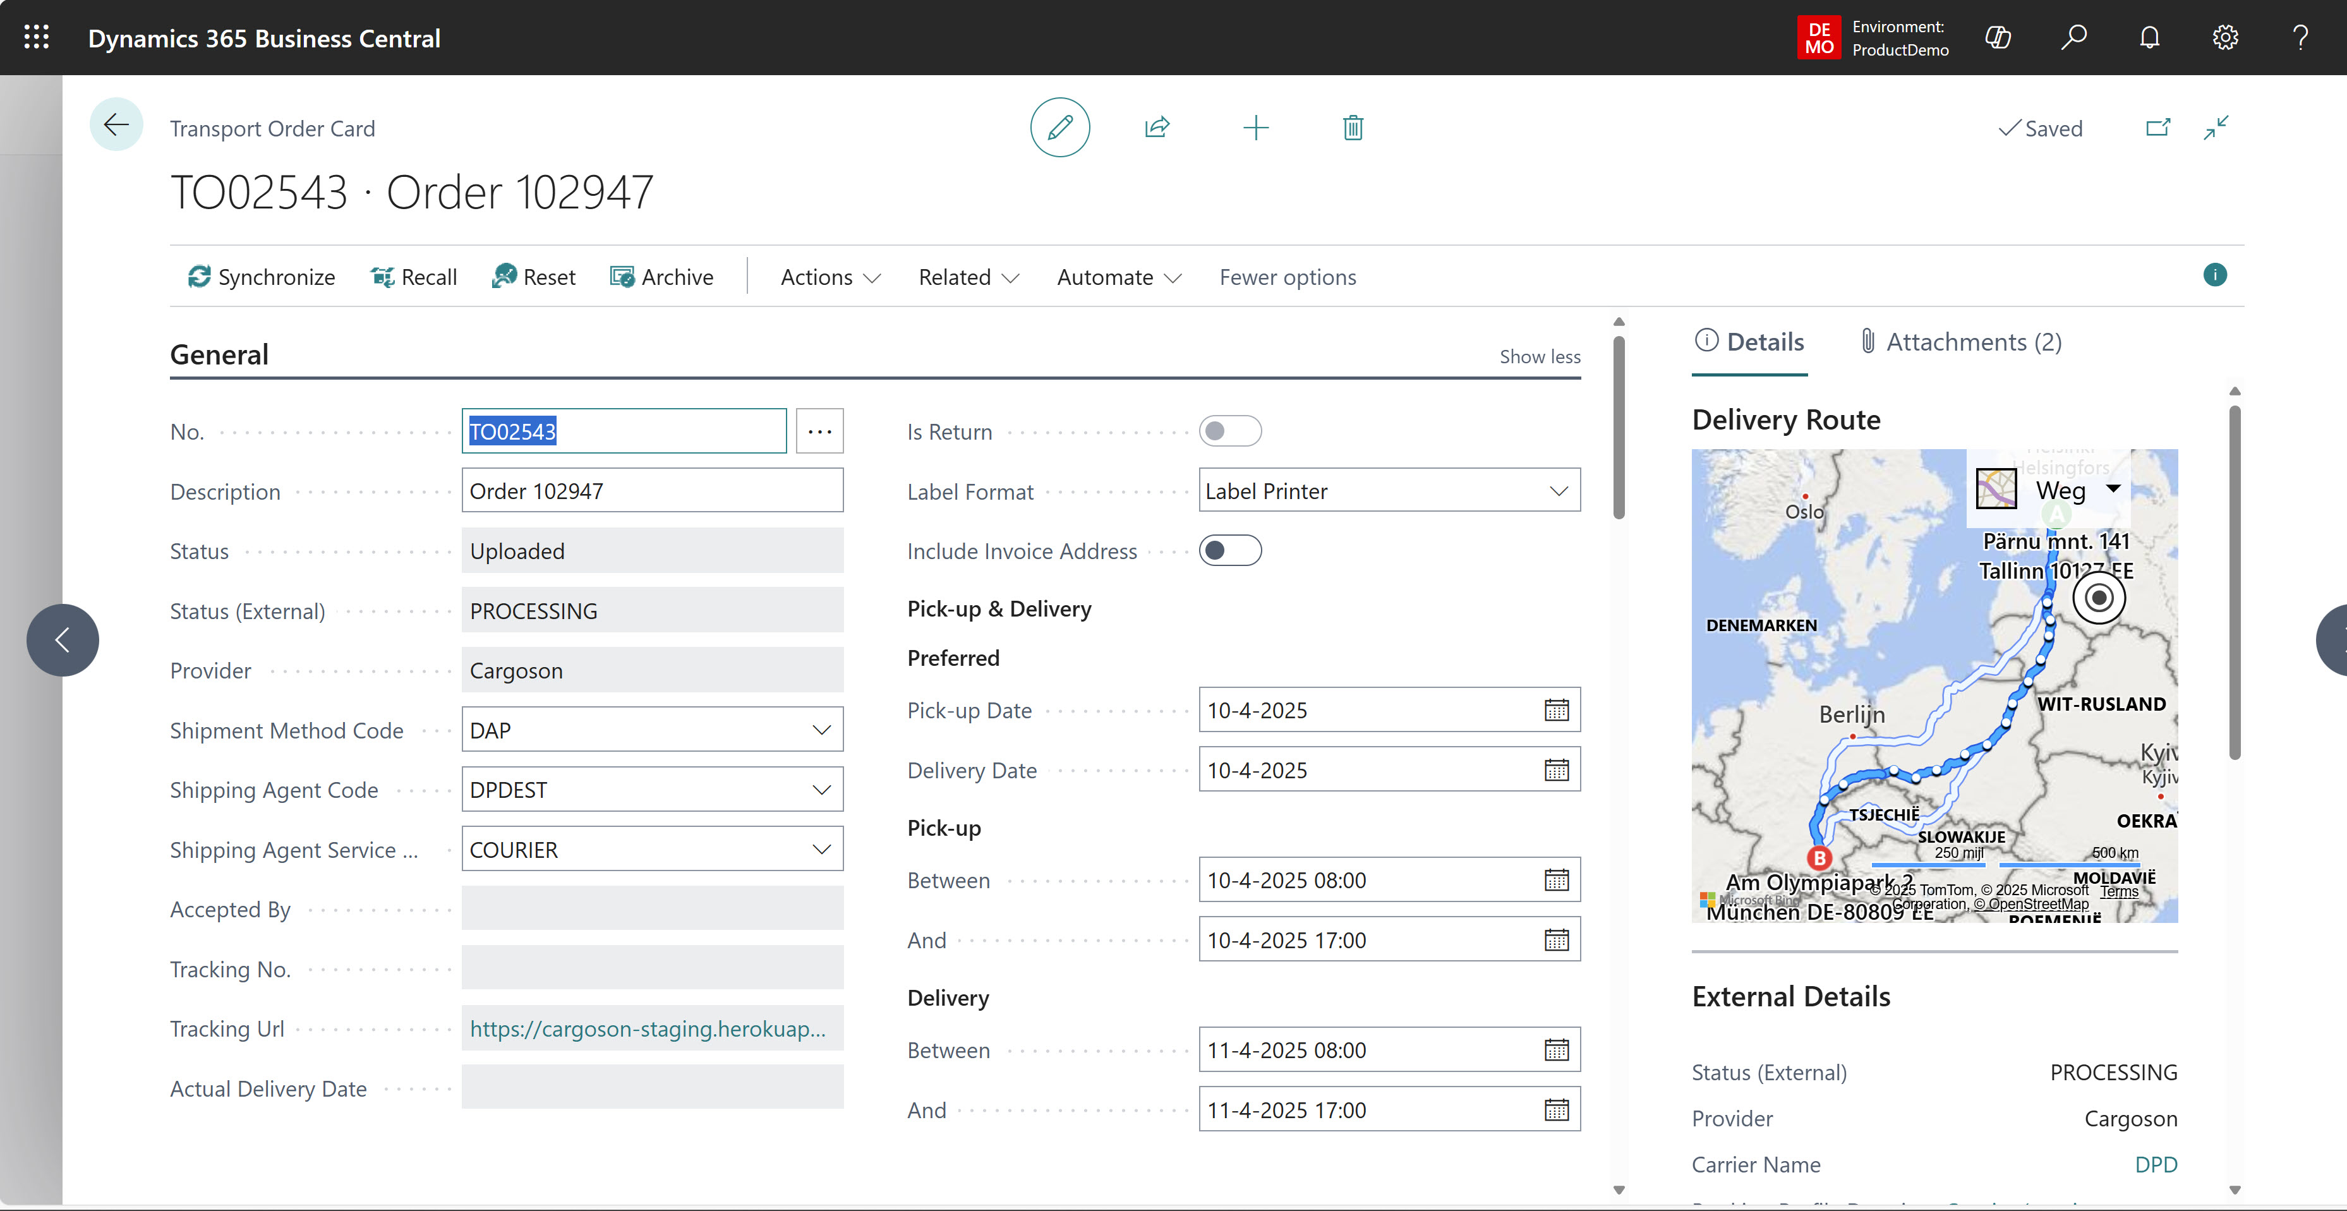Open the Copilot icon in header
The height and width of the screenshot is (1211, 2347).
(1998, 37)
